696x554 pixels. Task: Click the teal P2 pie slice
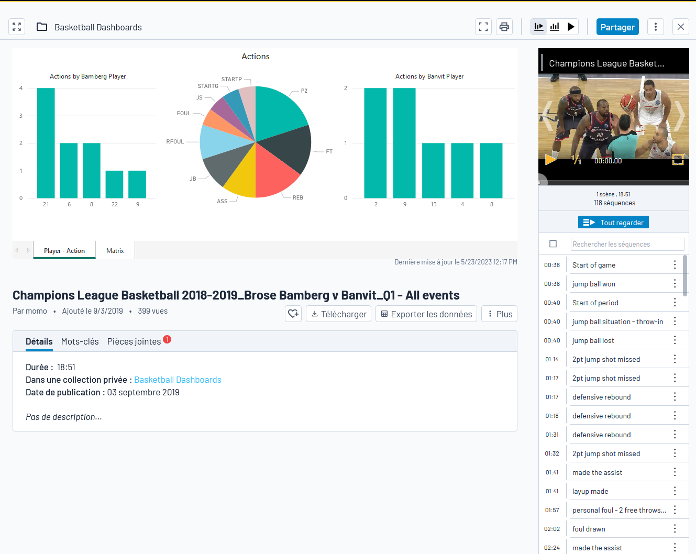[279, 110]
